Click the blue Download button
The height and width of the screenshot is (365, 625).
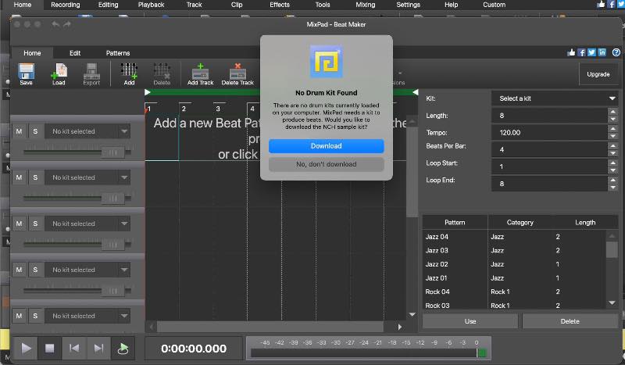(326, 146)
